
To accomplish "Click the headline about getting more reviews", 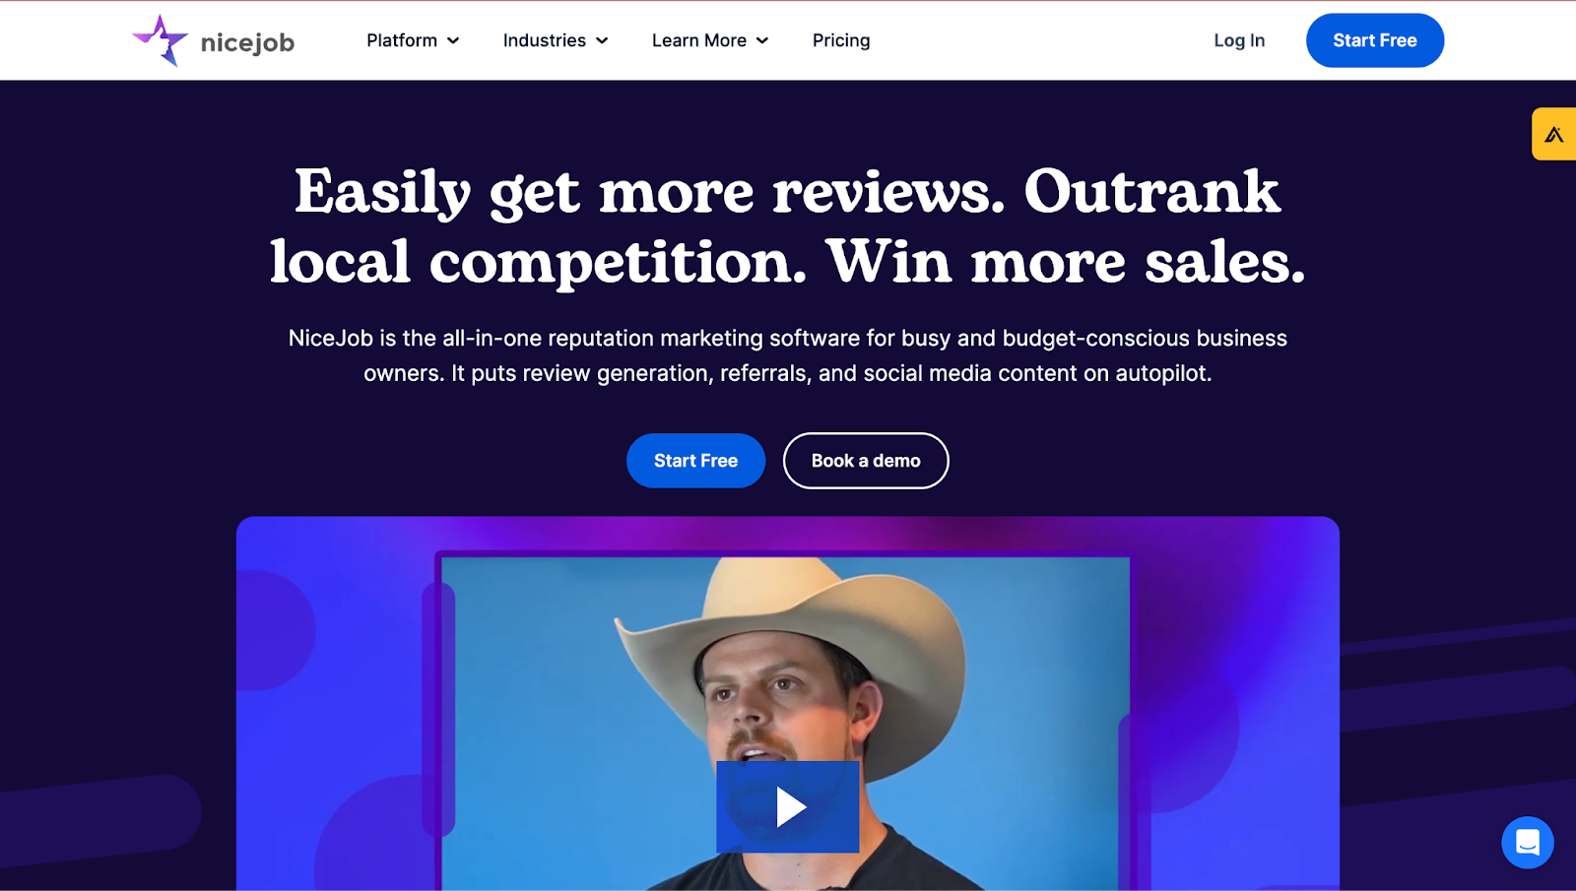I will click(788, 225).
